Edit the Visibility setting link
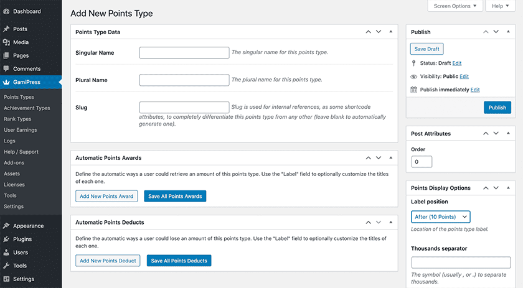The width and height of the screenshot is (523, 288). (x=464, y=77)
